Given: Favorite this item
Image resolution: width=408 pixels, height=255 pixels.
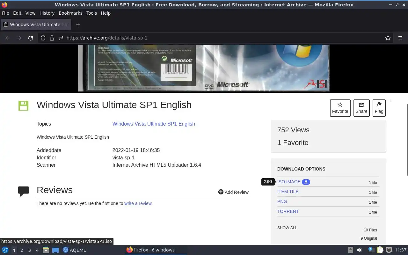Looking at the screenshot, I should click(x=340, y=108).
